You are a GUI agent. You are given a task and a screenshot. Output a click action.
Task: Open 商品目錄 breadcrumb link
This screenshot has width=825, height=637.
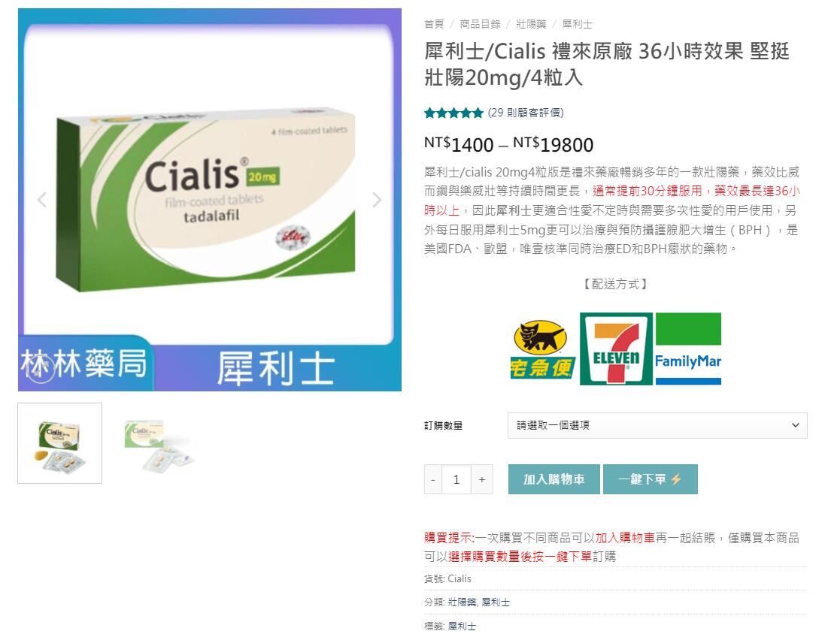pos(481,24)
